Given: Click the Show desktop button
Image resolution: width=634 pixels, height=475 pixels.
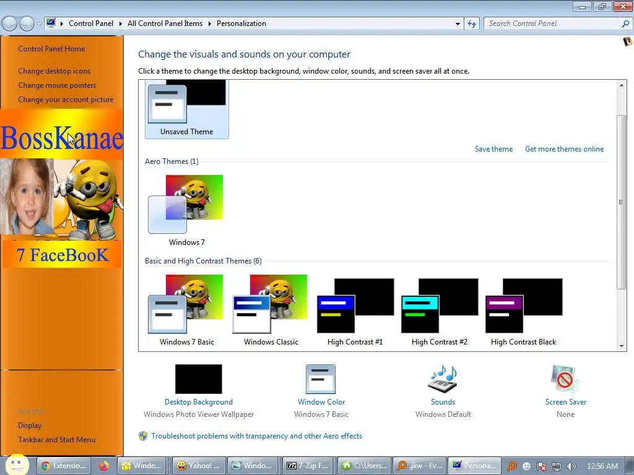Looking at the screenshot, I should [630, 466].
